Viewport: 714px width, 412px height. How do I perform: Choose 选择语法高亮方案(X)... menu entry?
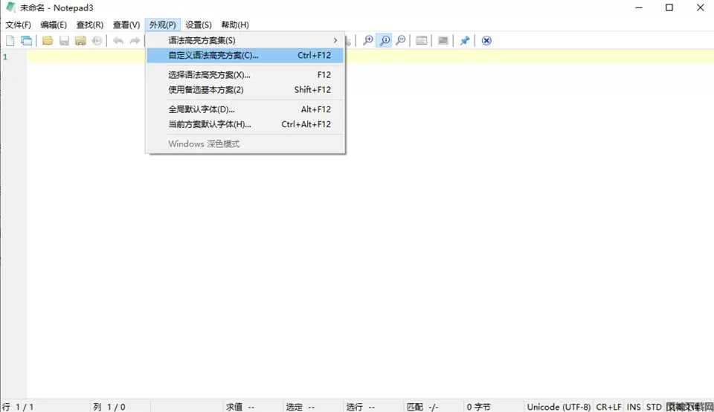click(x=245, y=74)
